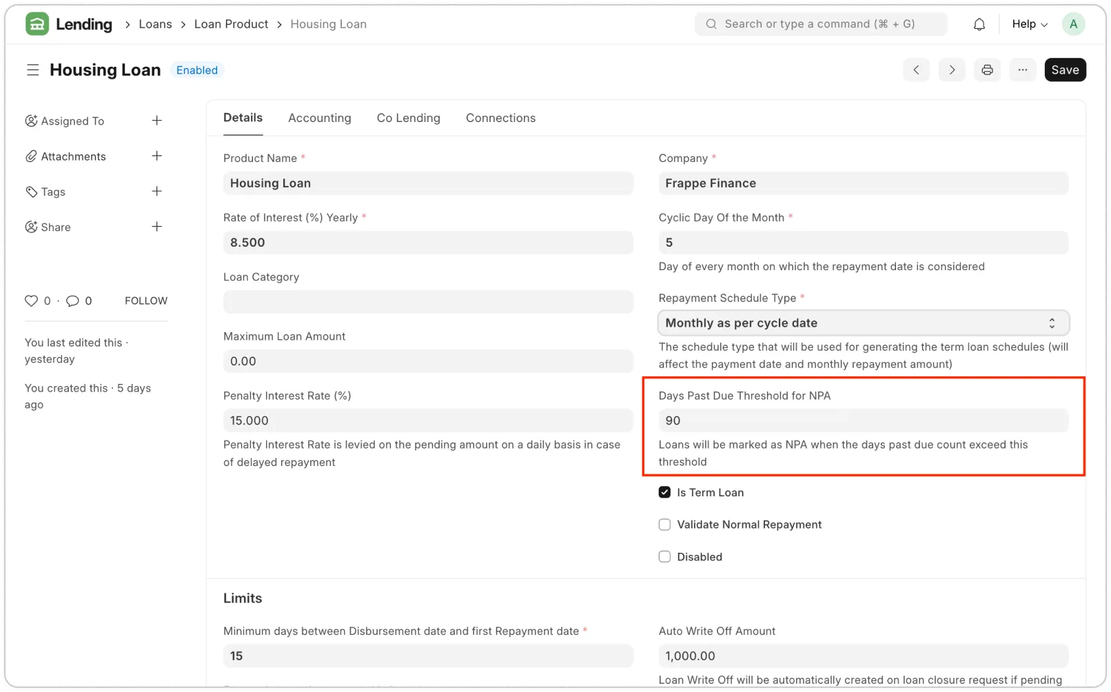Check the Disabled checkbox
The width and height of the screenshot is (1111, 692).
click(x=664, y=556)
